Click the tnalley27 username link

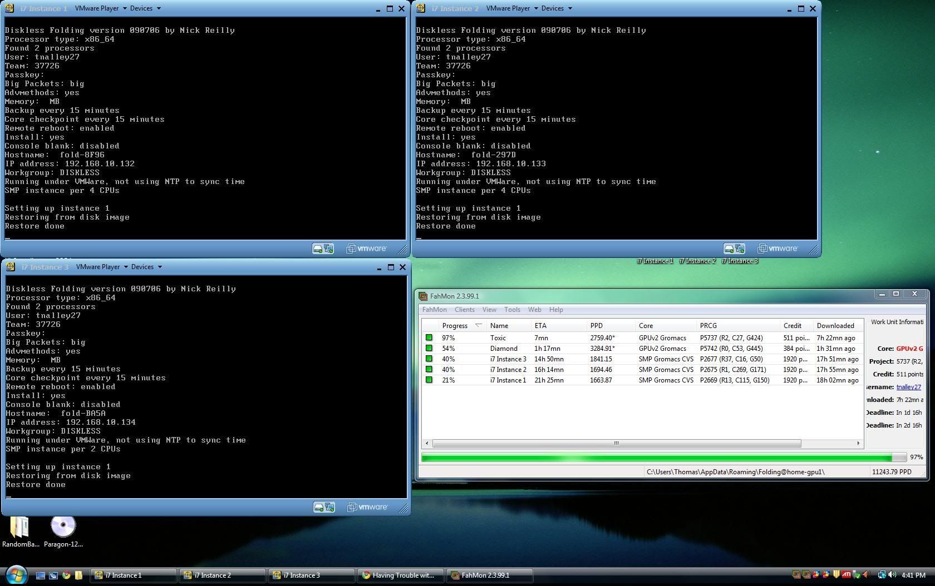coord(908,387)
